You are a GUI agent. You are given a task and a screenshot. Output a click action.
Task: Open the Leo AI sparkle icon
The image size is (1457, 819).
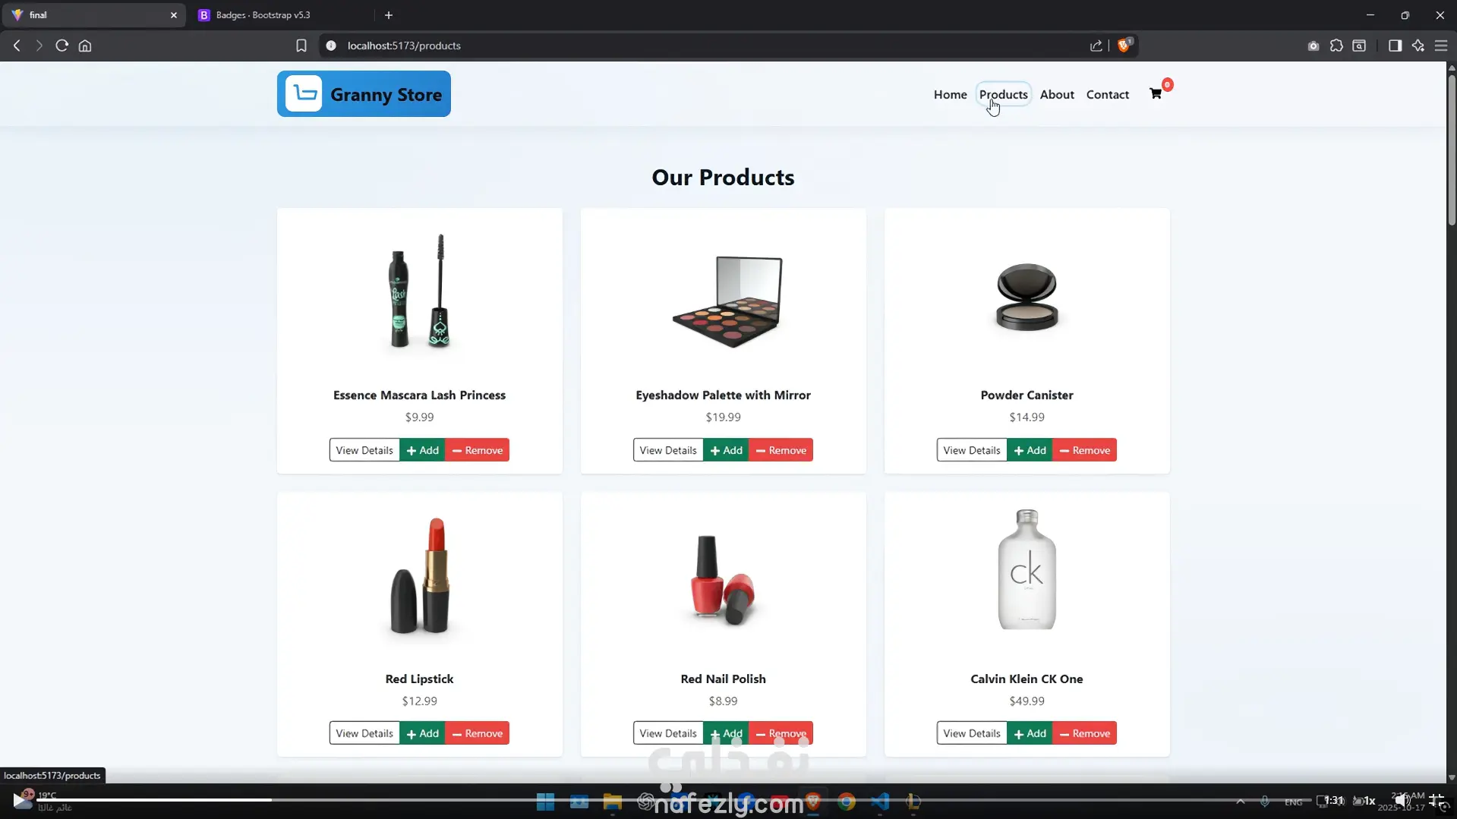pos(1418,46)
